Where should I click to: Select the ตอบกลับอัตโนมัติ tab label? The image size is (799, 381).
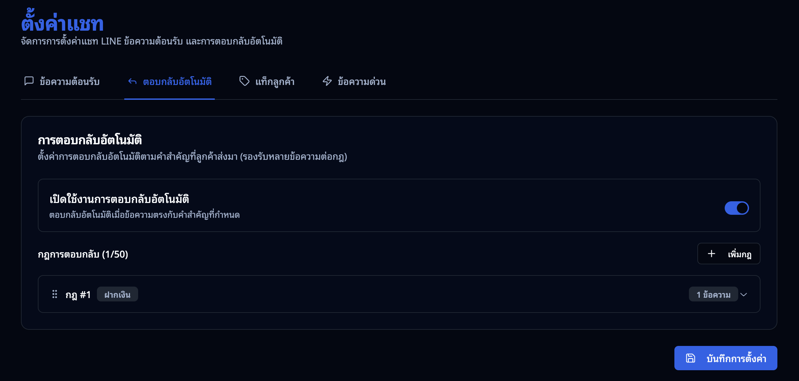coord(177,82)
